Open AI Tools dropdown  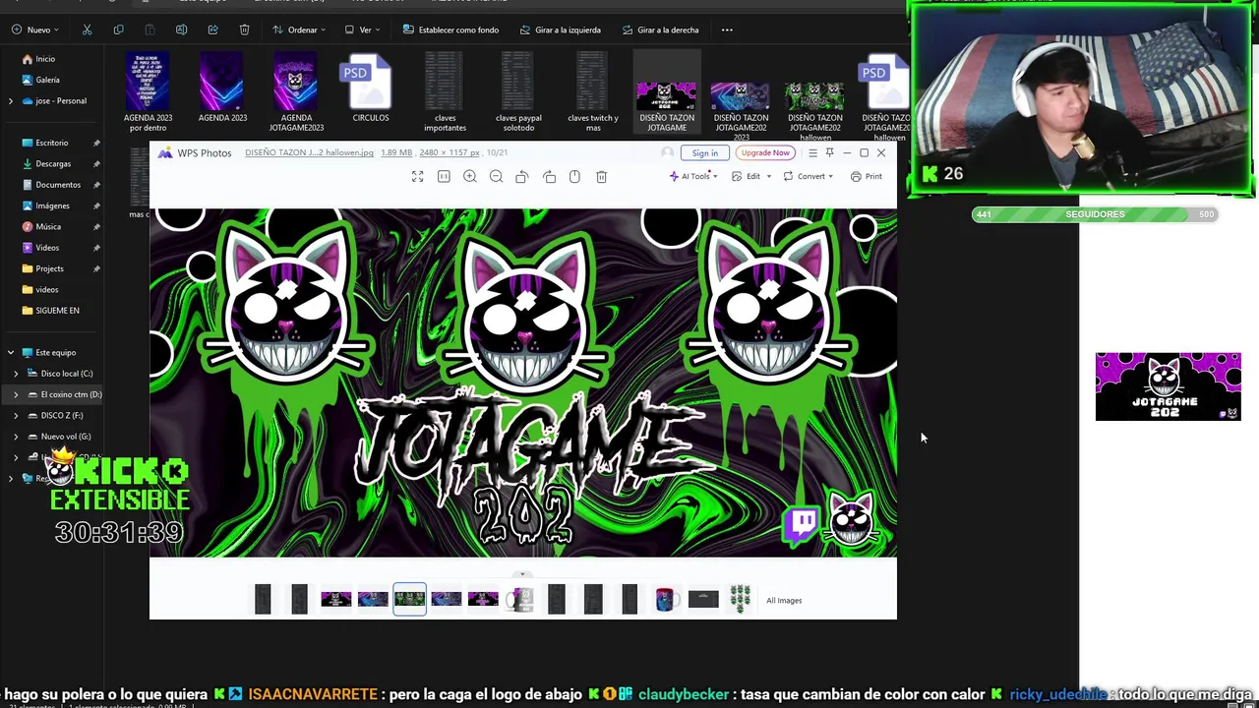click(x=693, y=176)
